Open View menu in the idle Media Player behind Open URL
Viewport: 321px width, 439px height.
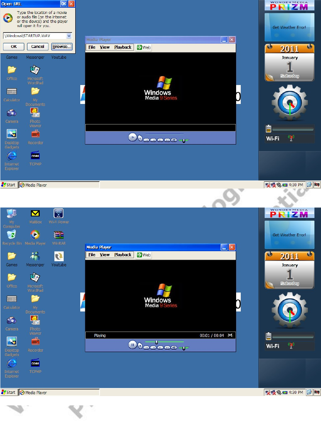(105, 47)
